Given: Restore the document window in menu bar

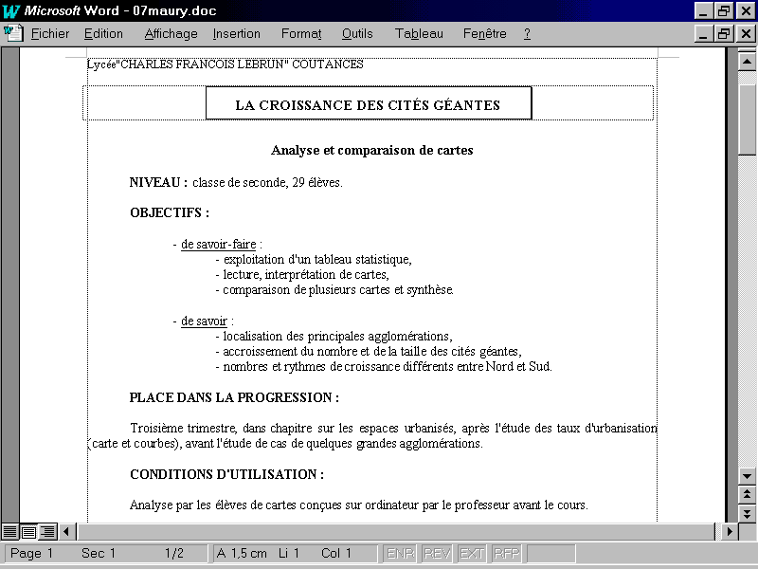Looking at the screenshot, I should pyautogui.click(x=724, y=33).
